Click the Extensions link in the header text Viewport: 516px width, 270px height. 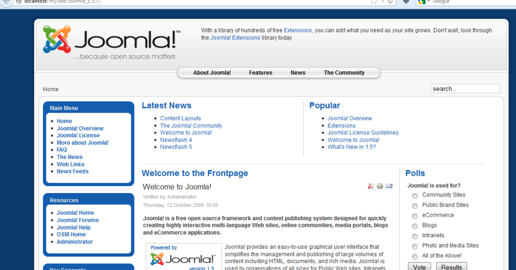297,30
